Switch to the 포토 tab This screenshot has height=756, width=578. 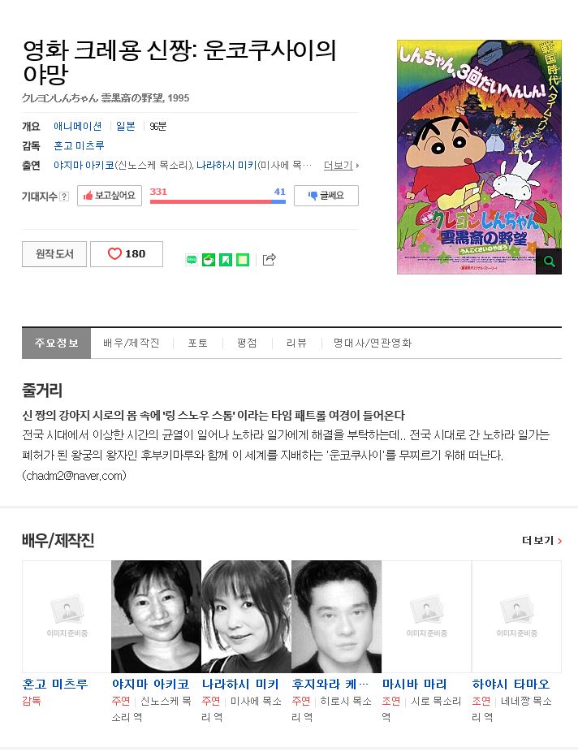click(x=197, y=343)
